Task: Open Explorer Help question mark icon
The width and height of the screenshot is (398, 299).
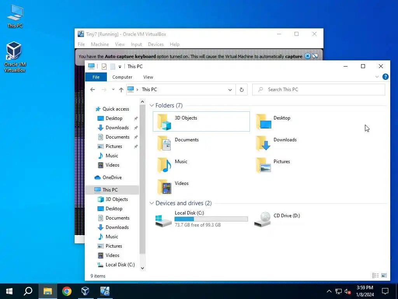Action: pos(385,77)
